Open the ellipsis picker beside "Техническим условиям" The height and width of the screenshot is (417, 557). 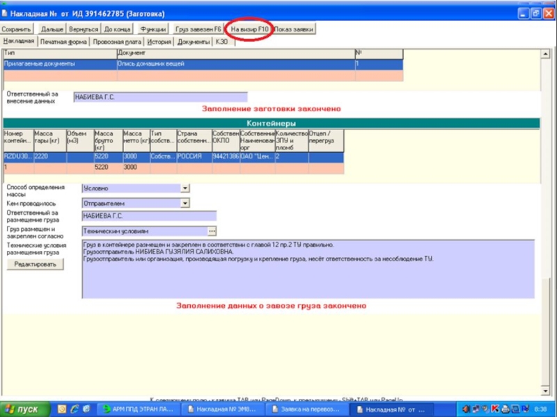click(212, 231)
